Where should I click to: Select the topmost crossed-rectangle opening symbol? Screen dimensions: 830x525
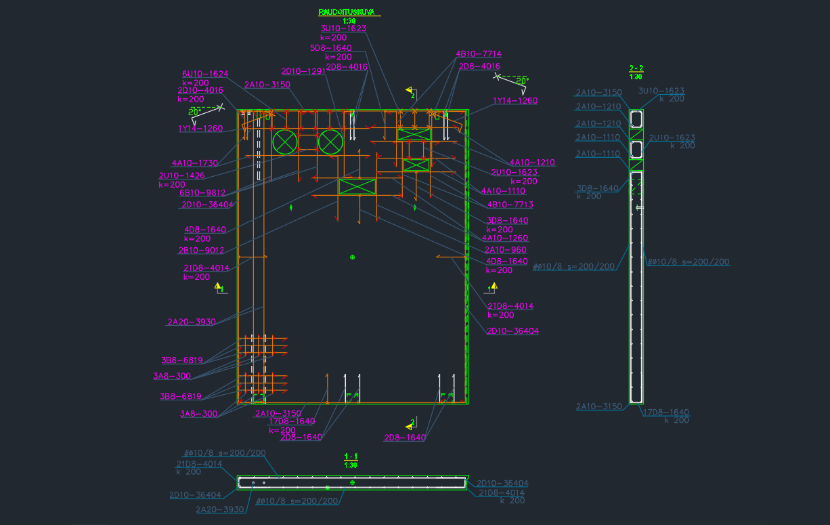pos(414,134)
